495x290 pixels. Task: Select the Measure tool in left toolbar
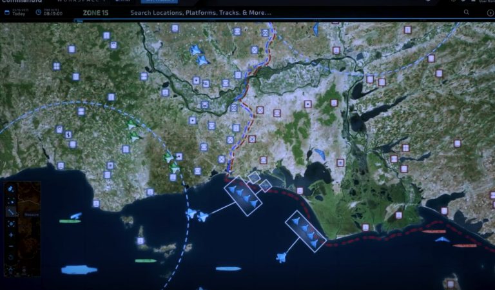12,211
